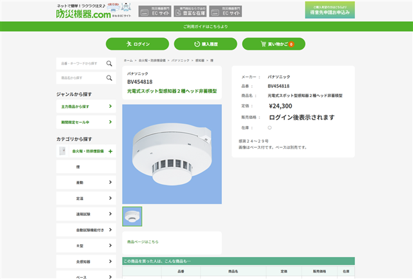
Task: Click the 品番・キーワードから探す search field
Action: (80, 63)
